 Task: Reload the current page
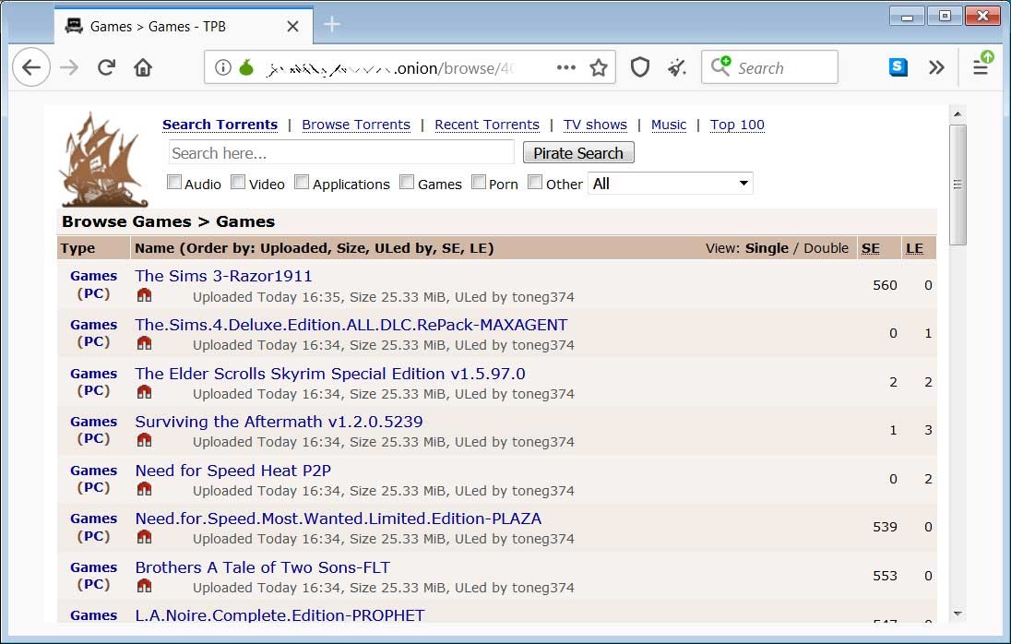(x=106, y=67)
